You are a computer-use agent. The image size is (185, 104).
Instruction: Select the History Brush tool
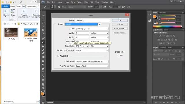(43, 49)
